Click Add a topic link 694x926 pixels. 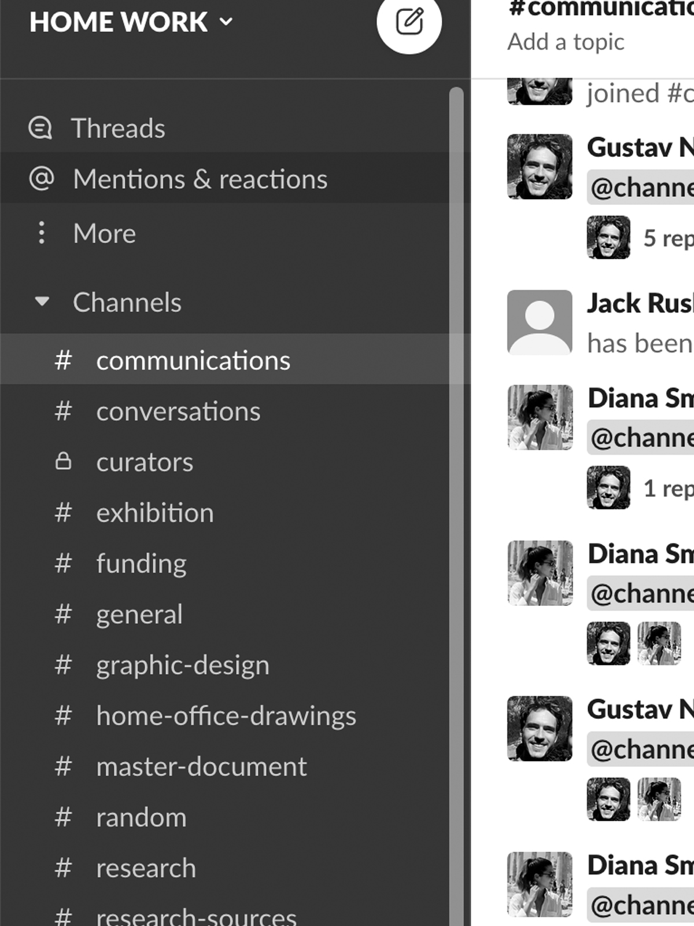point(566,42)
